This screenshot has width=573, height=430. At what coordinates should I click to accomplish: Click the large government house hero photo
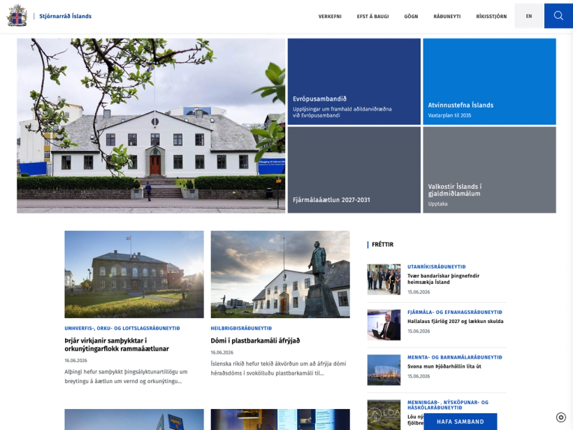click(x=151, y=126)
